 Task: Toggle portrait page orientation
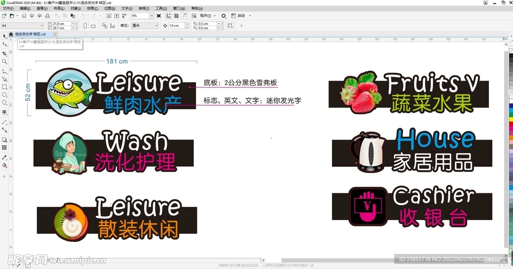click(x=85, y=26)
